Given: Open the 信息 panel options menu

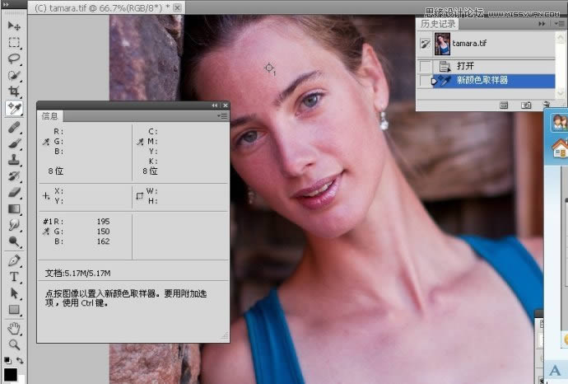Looking at the screenshot, I should click(223, 116).
